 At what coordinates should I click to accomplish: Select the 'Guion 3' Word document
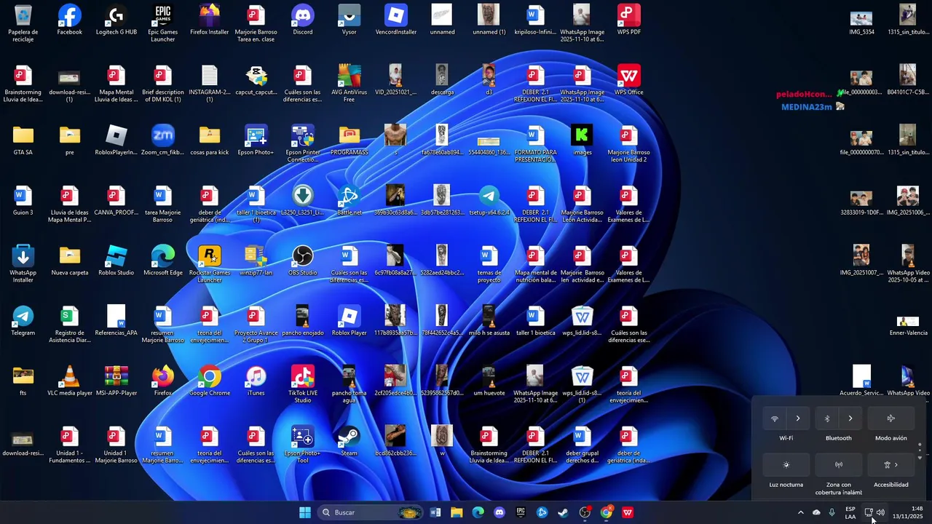click(x=23, y=200)
